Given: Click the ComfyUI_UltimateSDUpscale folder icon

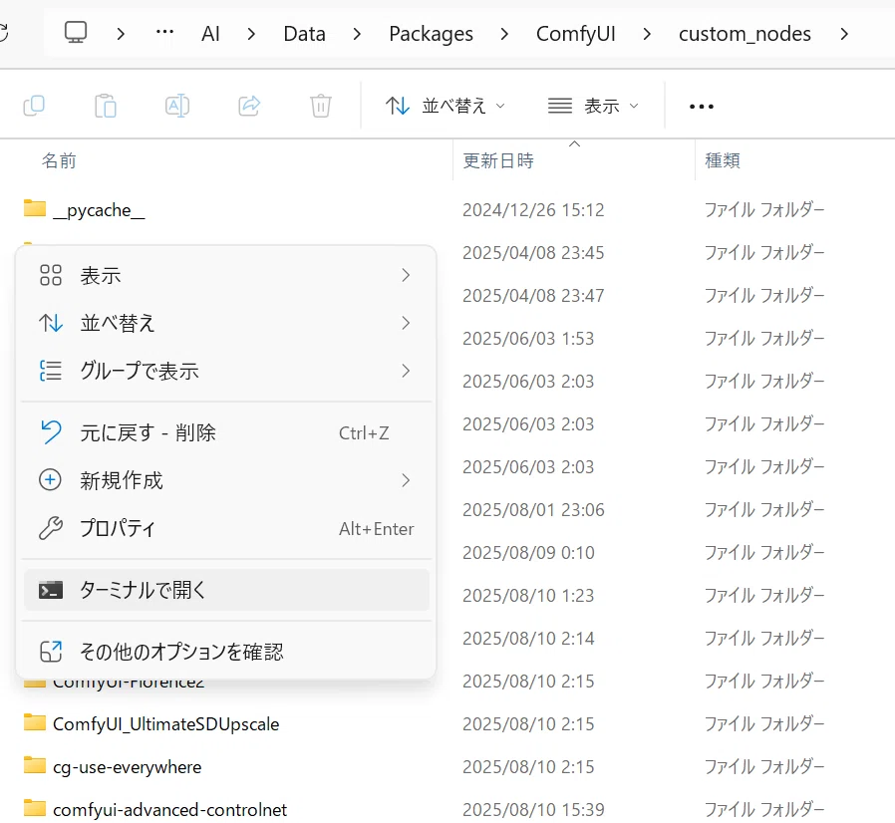Looking at the screenshot, I should (x=35, y=722).
